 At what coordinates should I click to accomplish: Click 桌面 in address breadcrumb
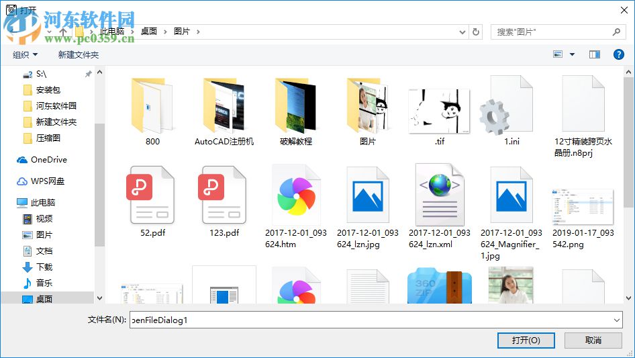(x=148, y=32)
